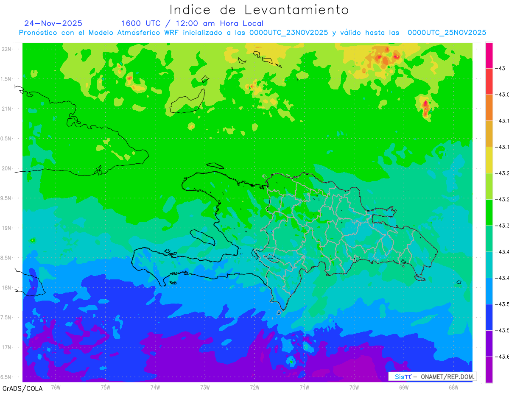Click the "72W" longitude label
The image size is (509, 393).
[255, 387]
